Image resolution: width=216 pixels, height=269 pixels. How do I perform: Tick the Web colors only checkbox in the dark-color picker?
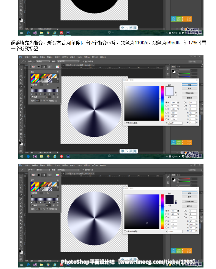125,231
